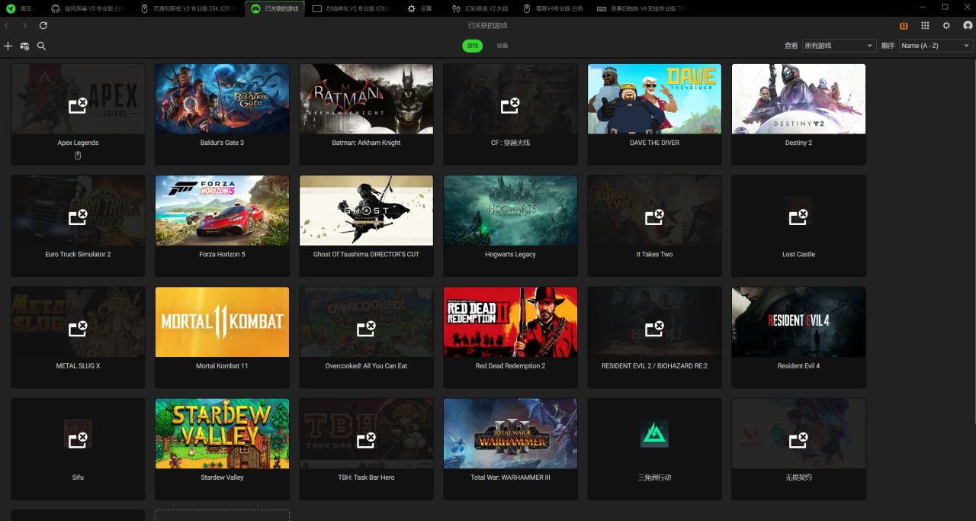Click the "Sifu" title text

point(78,478)
